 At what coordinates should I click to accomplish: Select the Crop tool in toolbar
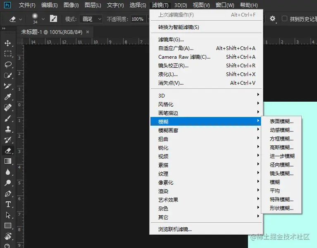[8, 86]
